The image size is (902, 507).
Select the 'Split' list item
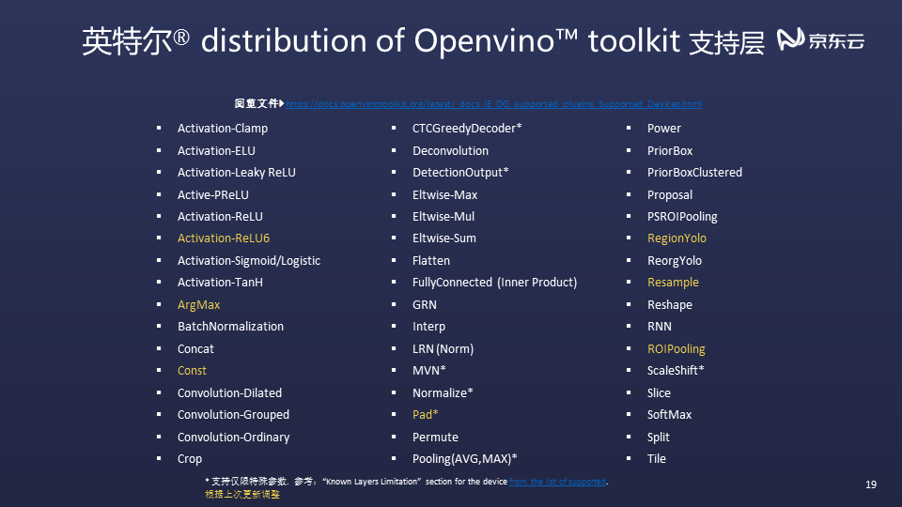tap(658, 438)
